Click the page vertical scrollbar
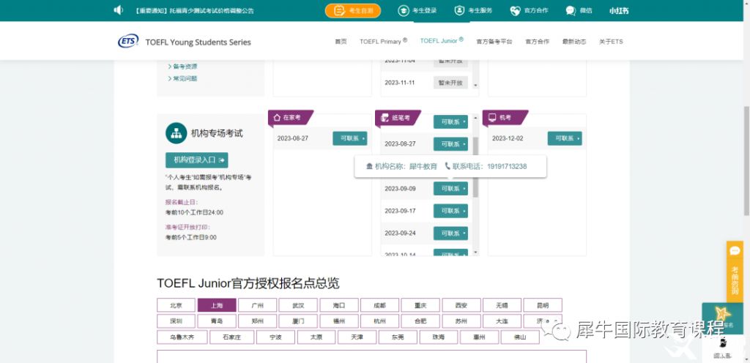Viewport: 750px width, 363px height. tap(746, 160)
